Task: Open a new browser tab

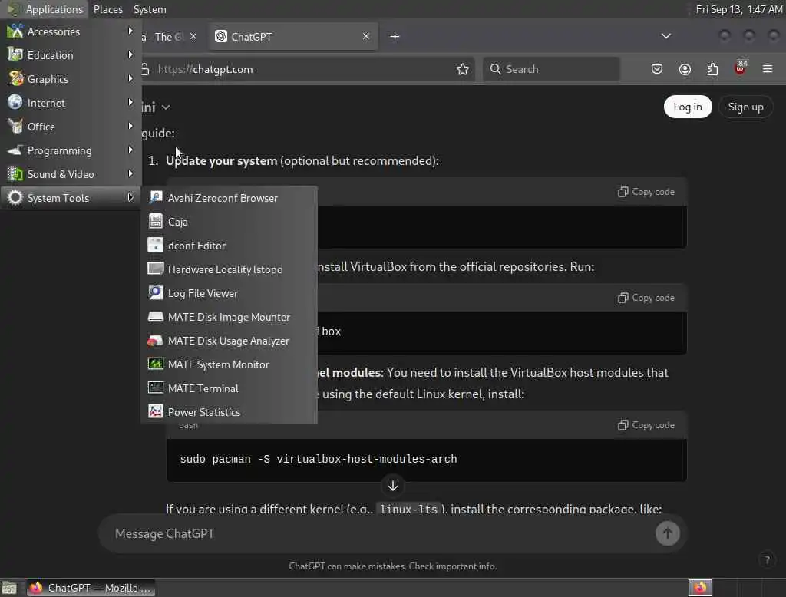Action: (395, 37)
